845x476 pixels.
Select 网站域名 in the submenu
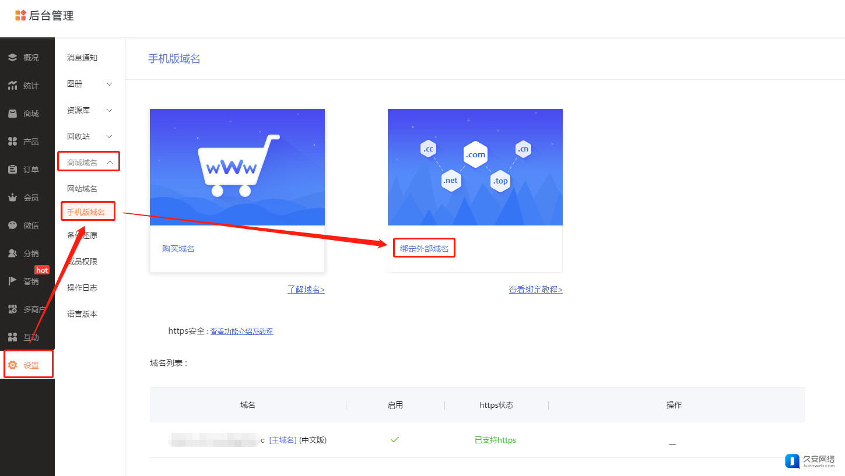click(x=82, y=189)
